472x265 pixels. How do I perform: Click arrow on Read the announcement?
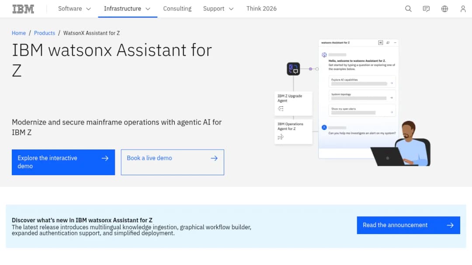point(450,225)
